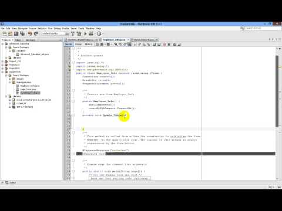The width and height of the screenshot is (282, 211).
Task: Open the Tools menu
Action: tap(81, 29)
